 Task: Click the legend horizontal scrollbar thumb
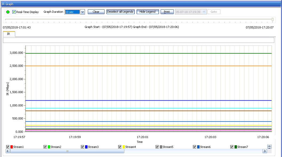[x=67, y=151]
